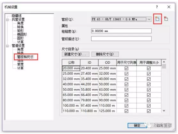The image size is (178, 134).
Task: Click the 125.000 OD cell
Action: coord(107,111)
